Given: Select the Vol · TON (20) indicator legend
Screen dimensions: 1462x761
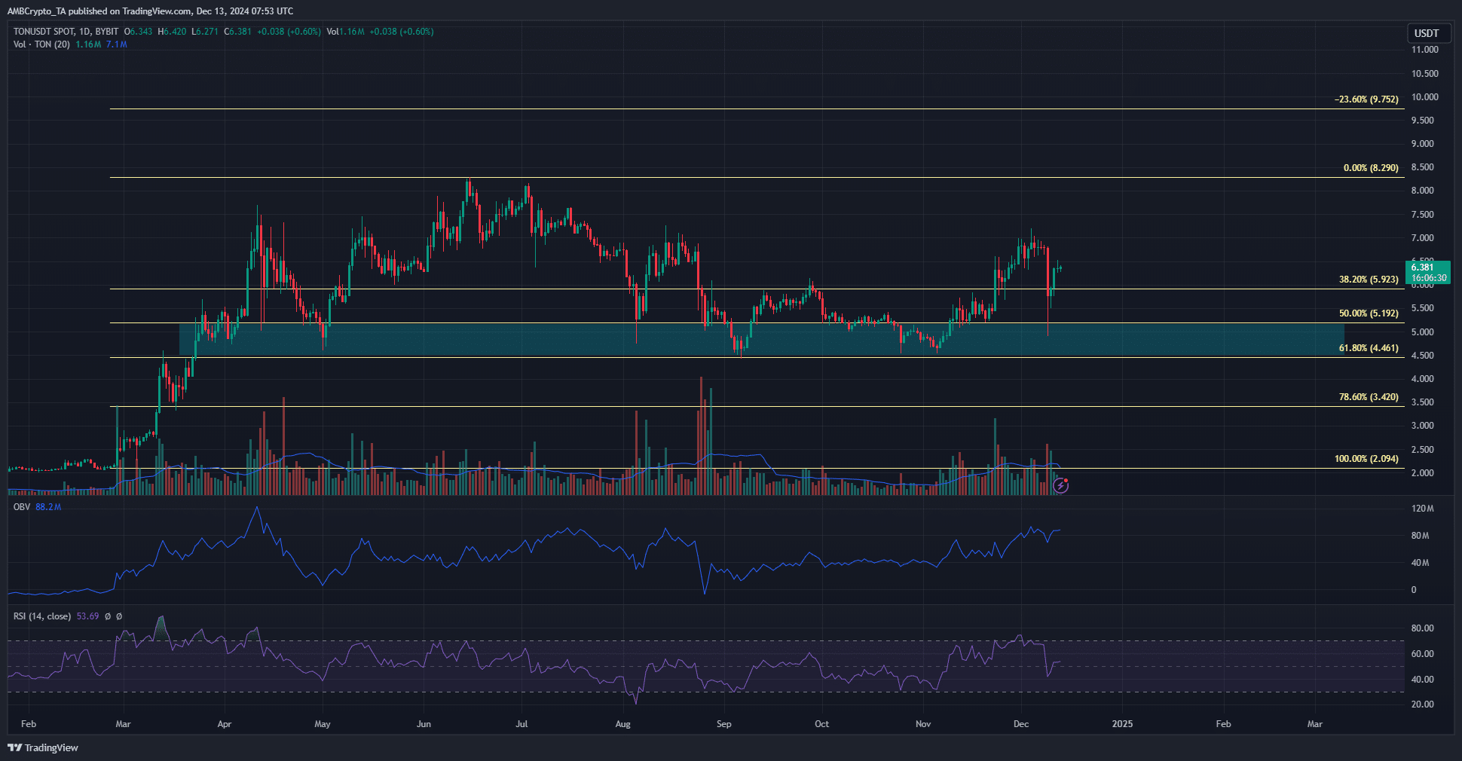Looking at the screenshot, I should coord(41,44).
